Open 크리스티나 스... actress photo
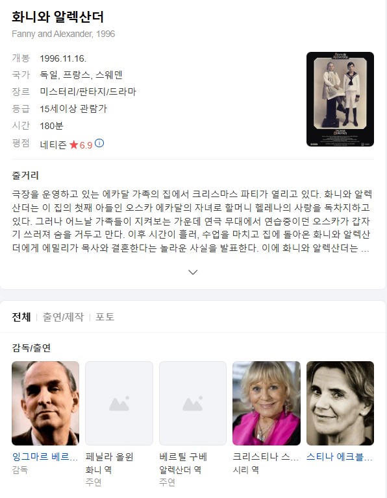This screenshot has height=498, width=387. pyautogui.click(x=266, y=403)
